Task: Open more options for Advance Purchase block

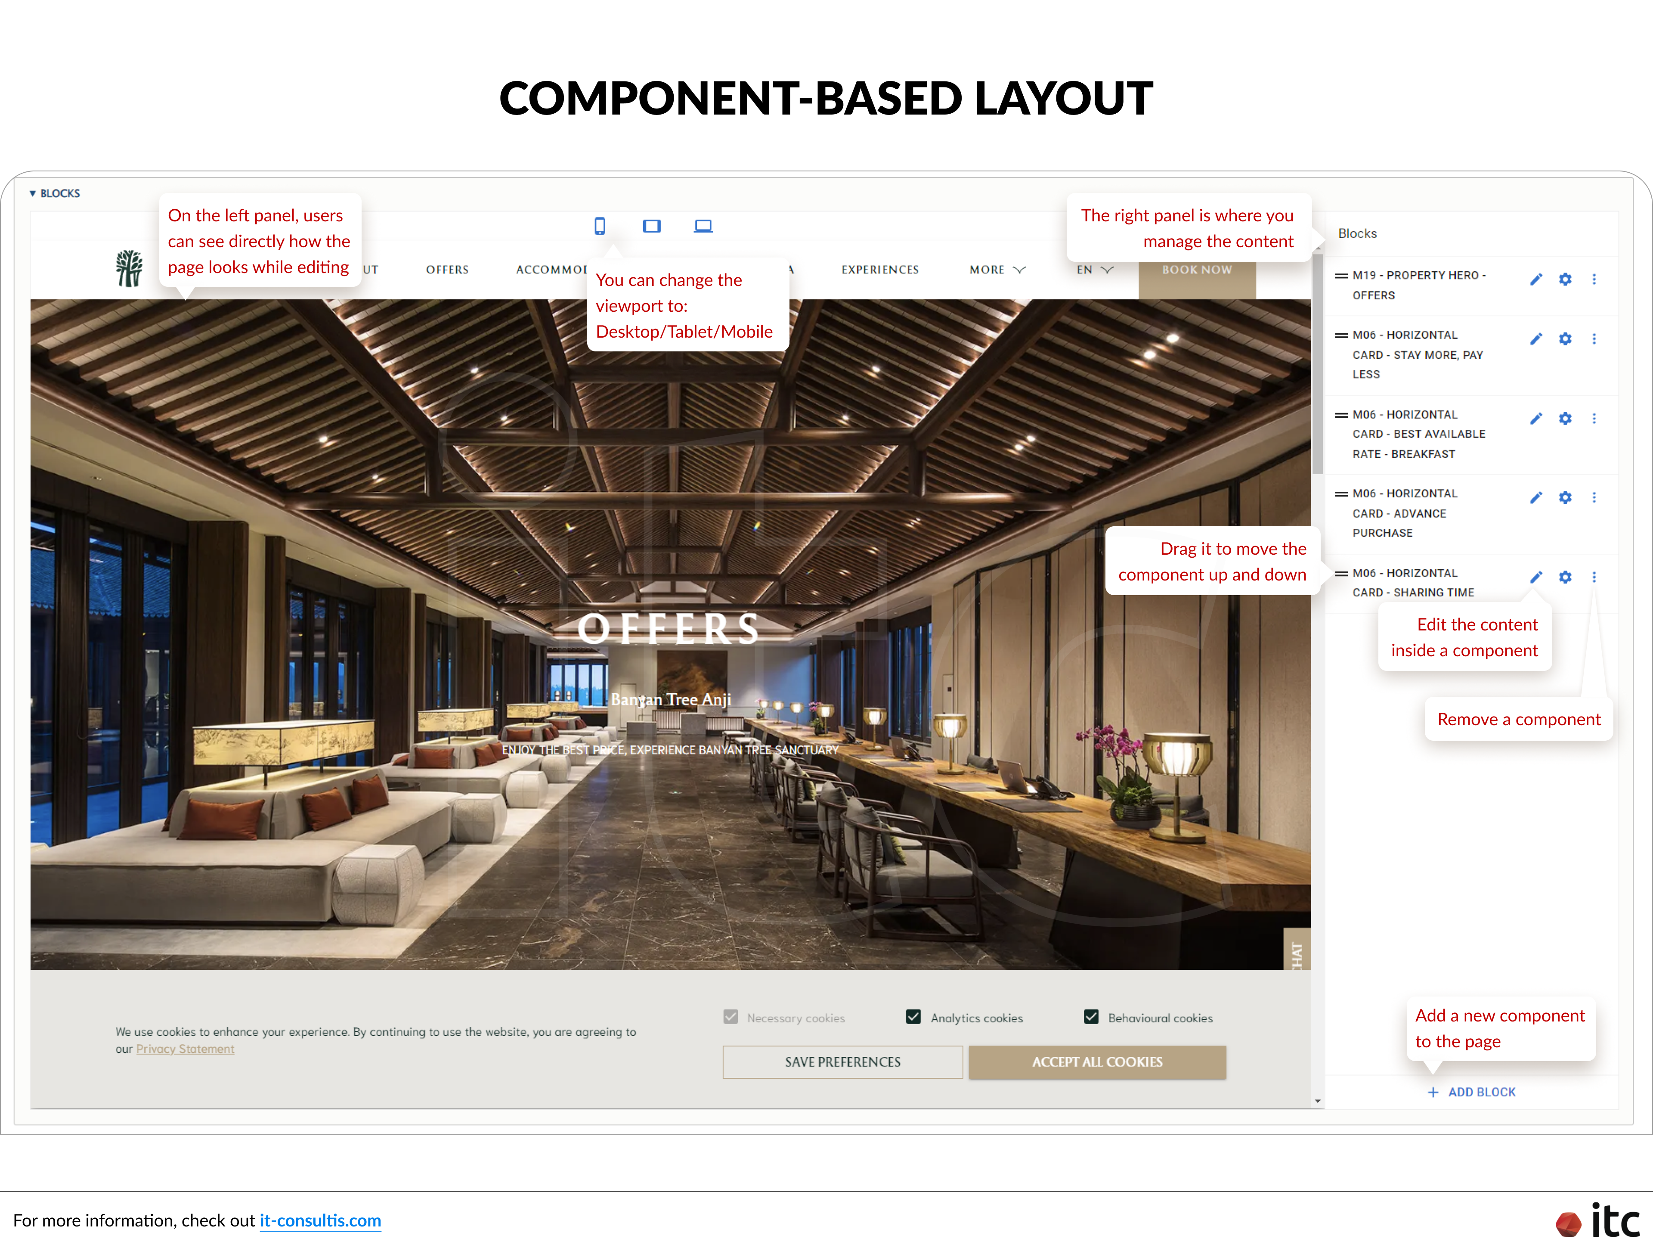Action: tap(1594, 498)
